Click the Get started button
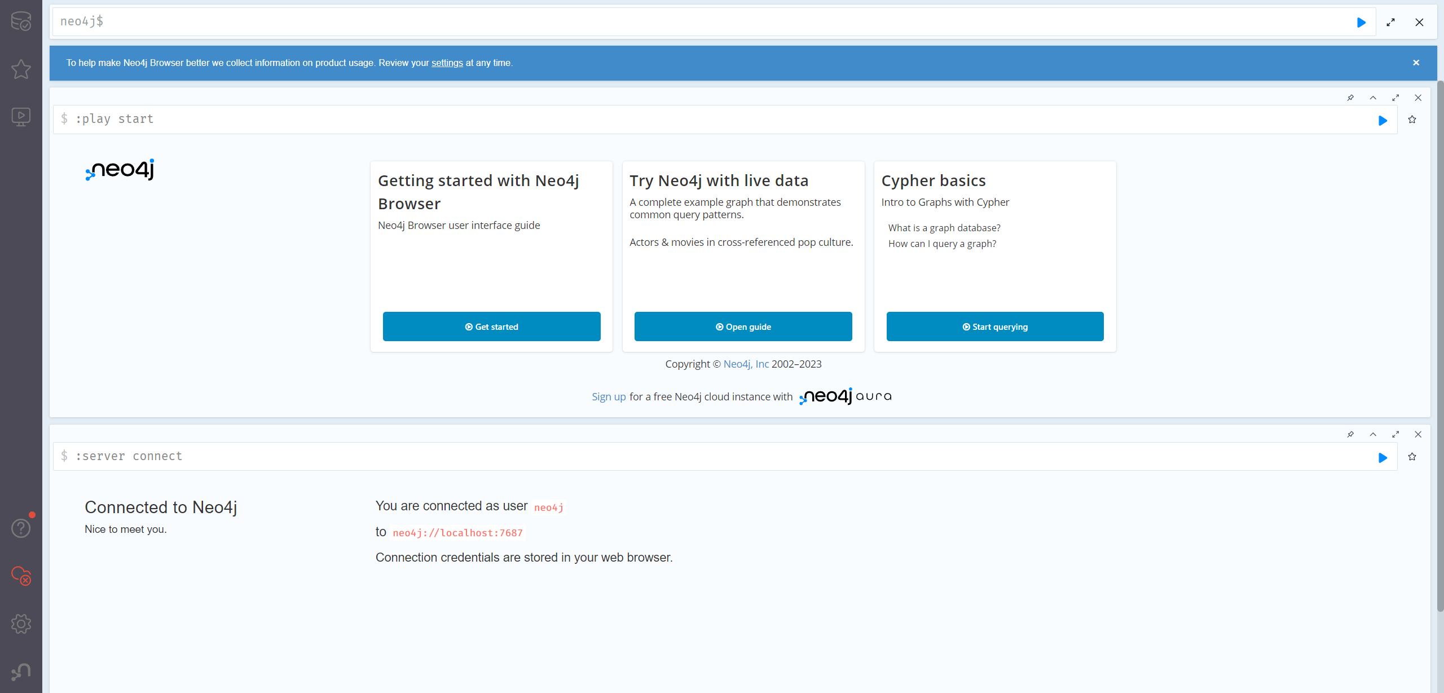Viewport: 1444px width, 693px height. (x=491, y=326)
